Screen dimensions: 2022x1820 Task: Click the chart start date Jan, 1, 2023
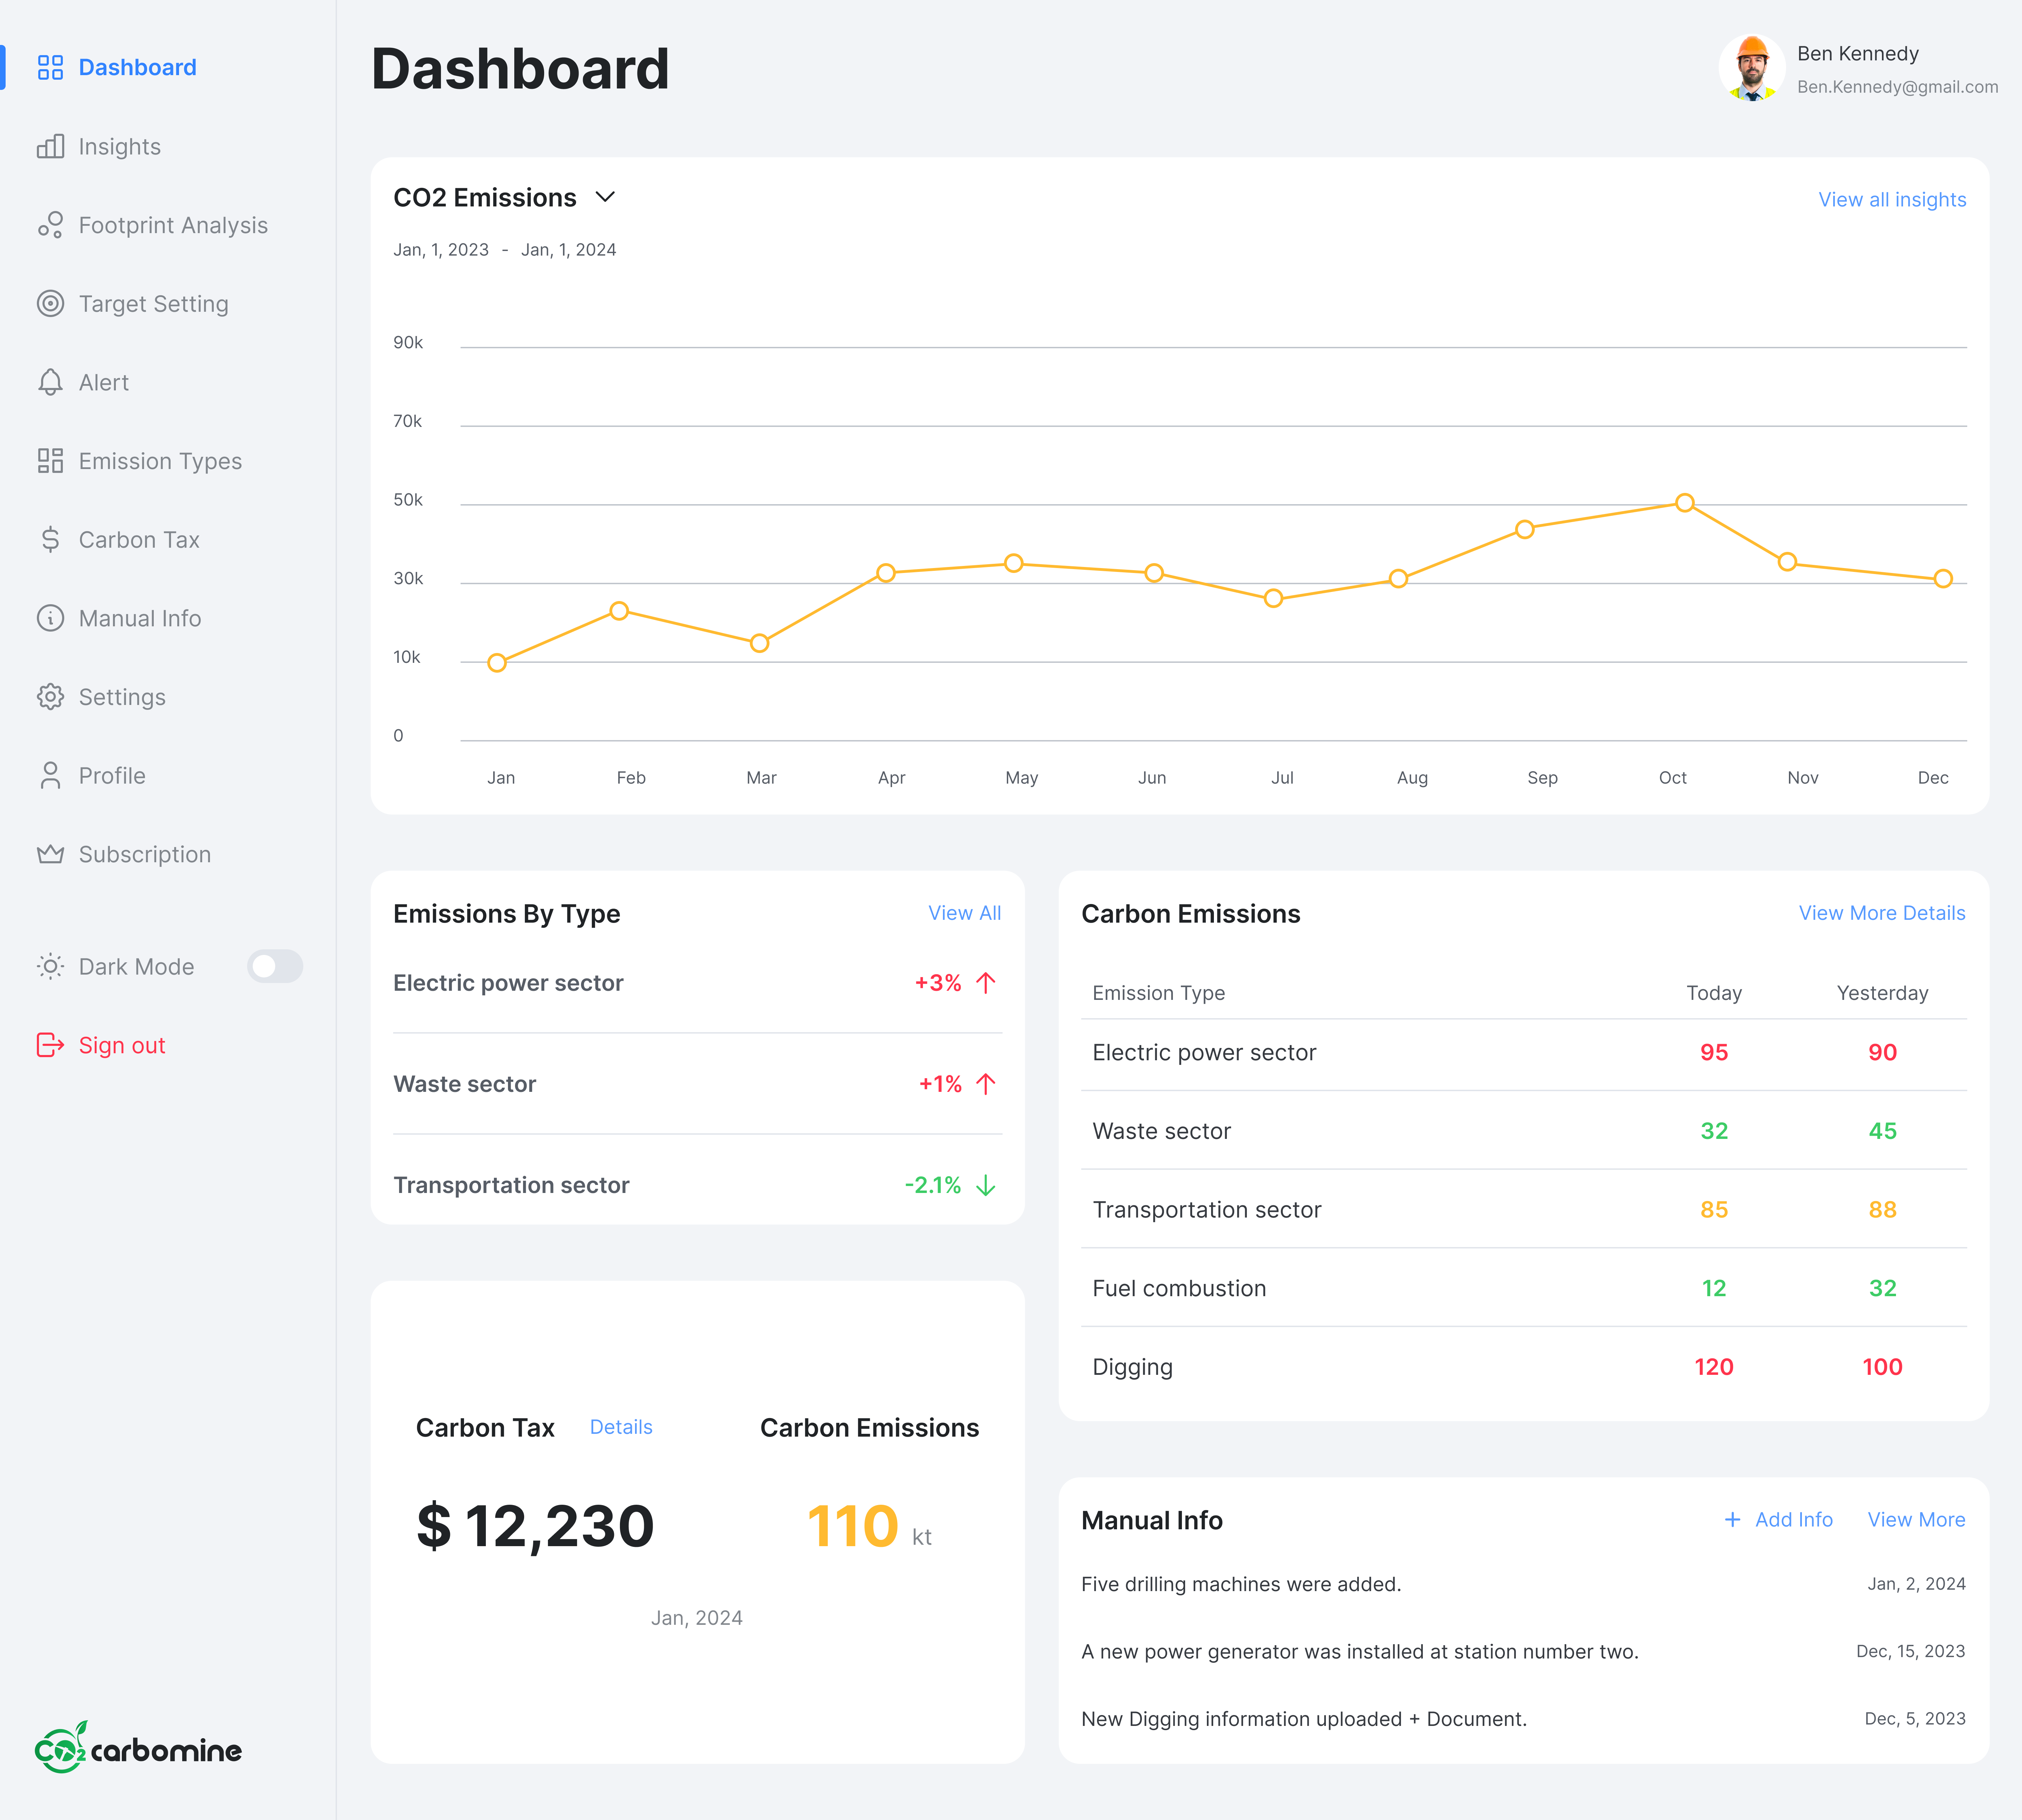point(441,250)
